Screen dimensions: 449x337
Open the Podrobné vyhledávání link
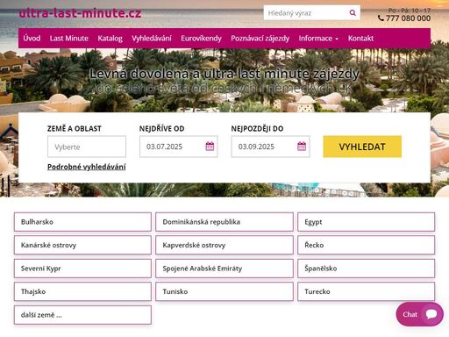point(87,167)
